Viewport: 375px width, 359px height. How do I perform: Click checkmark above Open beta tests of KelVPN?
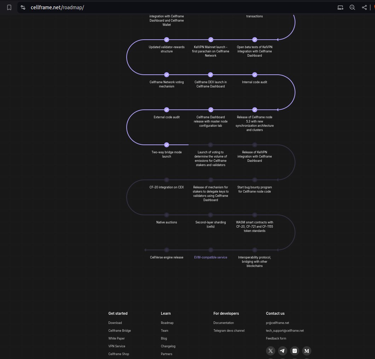pos(255,40)
